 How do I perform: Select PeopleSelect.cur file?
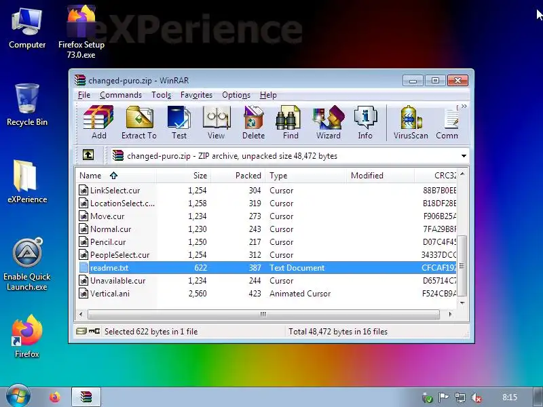pos(266,255)
